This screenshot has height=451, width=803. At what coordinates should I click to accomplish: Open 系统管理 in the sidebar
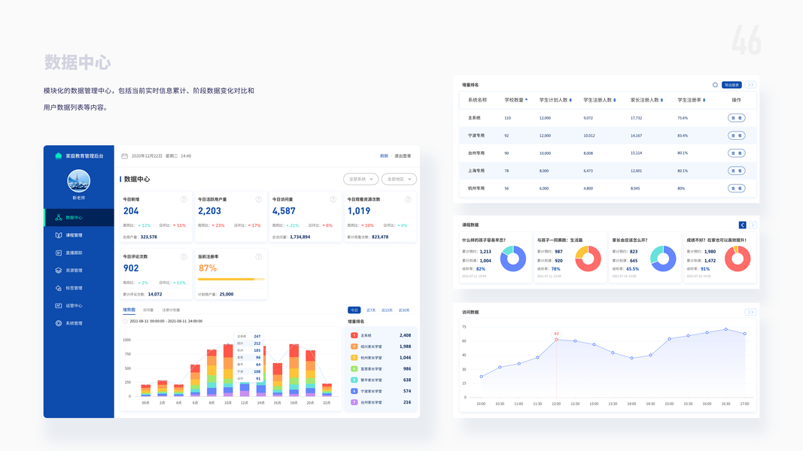[79, 323]
